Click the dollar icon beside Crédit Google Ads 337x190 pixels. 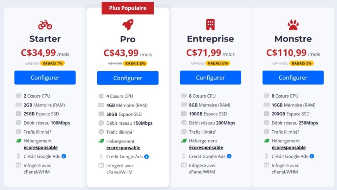coord(18,156)
